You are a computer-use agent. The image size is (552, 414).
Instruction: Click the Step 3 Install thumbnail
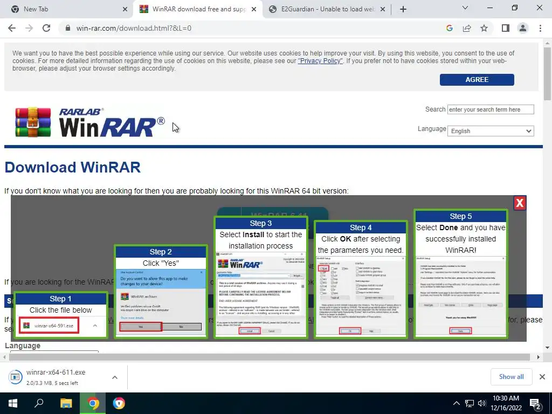(x=261, y=278)
